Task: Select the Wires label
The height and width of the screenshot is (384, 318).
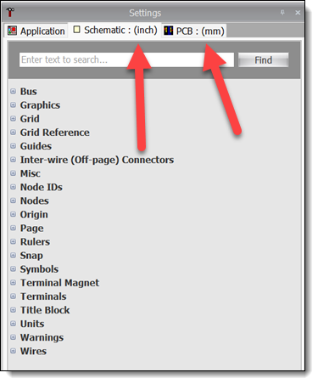Action: [x=33, y=351]
